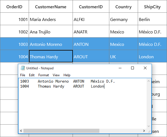The image size is (167, 137).
Task: Open the Help menu in Notepad
Action: [x=67, y=75]
